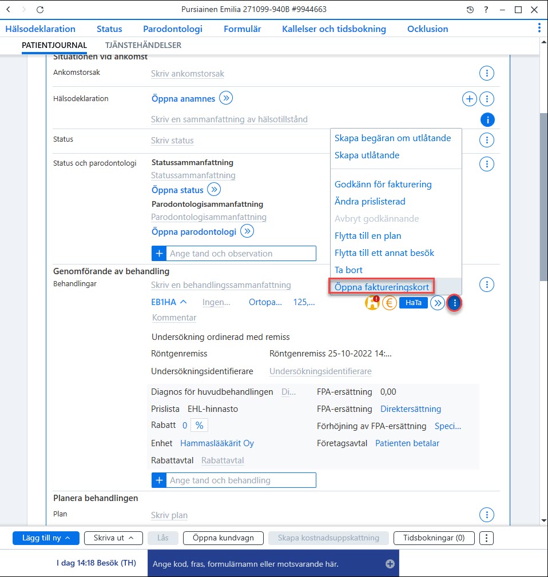Open the Skriva ut dropdown

(113, 538)
